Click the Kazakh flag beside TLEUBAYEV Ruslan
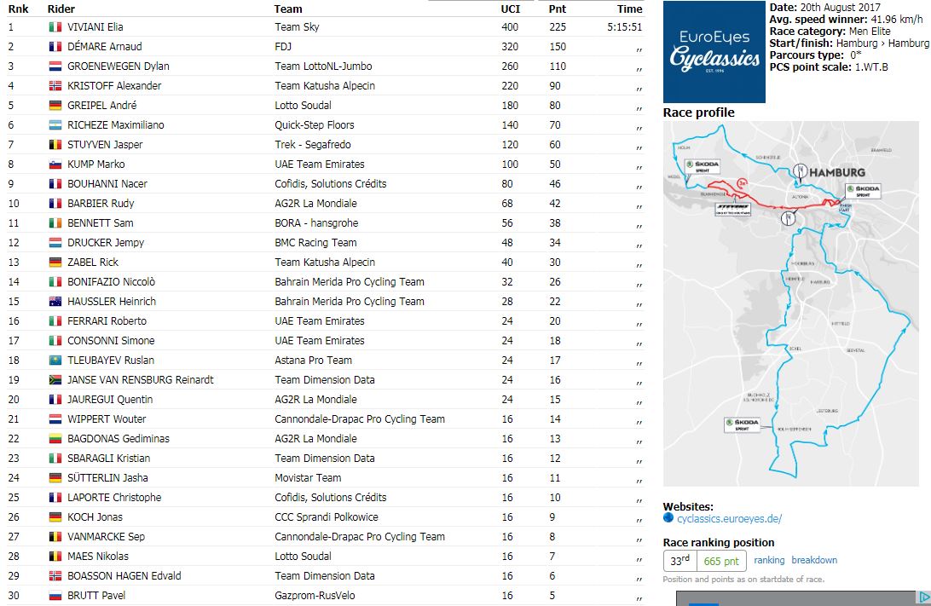Viewport: 931px width, 606px height. click(55, 360)
